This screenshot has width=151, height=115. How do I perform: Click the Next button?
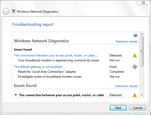[x=118, y=108]
